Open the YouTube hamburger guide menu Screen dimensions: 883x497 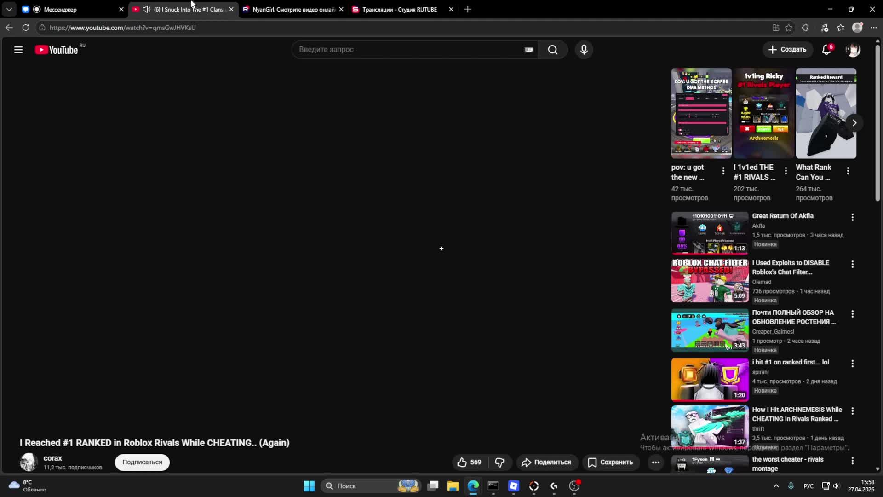[x=18, y=50]
